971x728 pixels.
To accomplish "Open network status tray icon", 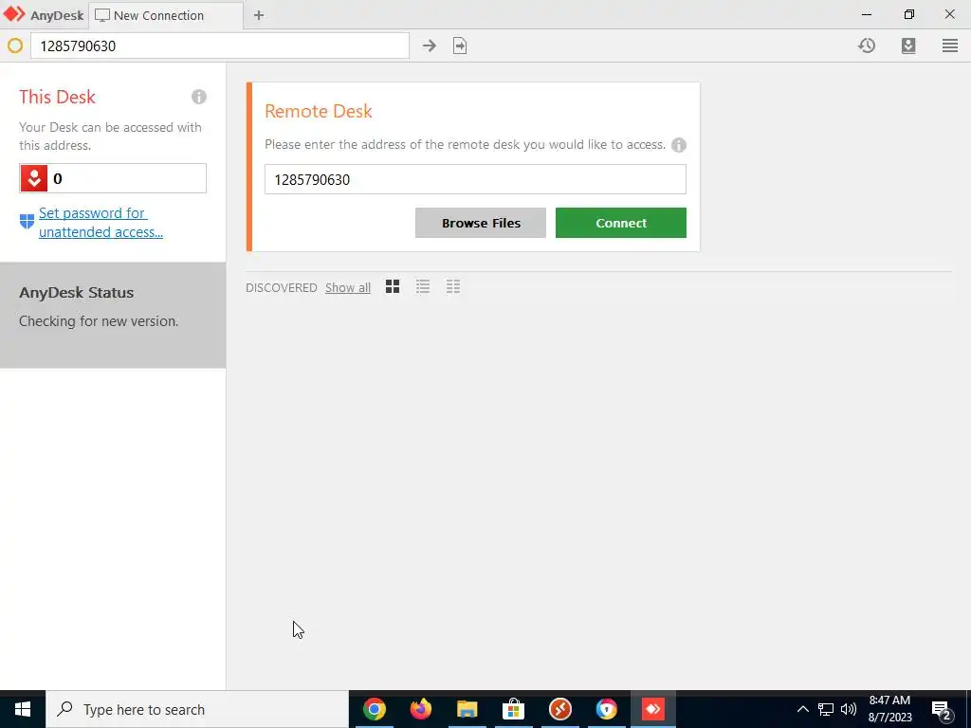I will [826, 709].
